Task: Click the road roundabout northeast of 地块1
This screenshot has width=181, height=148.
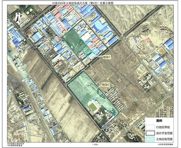Action: point(122,37)
